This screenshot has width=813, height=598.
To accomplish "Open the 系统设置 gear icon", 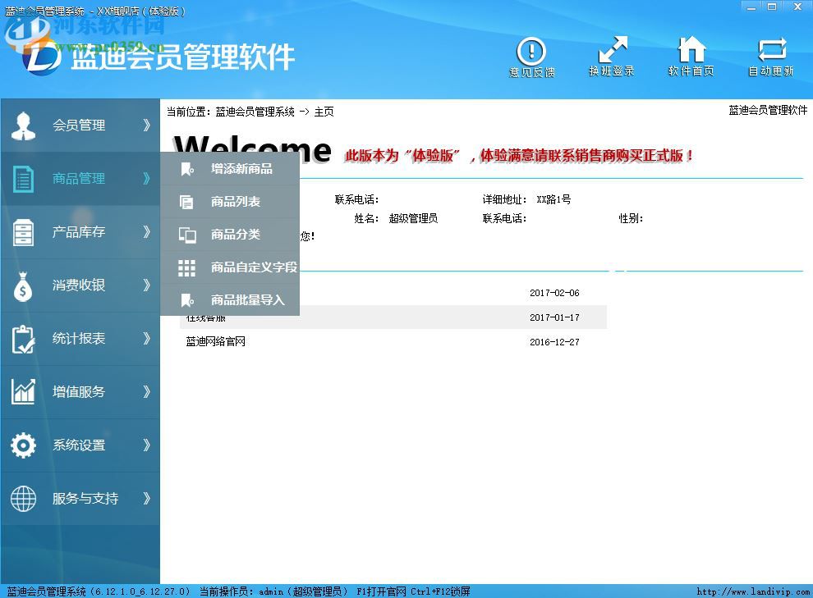I will (22, 445).
